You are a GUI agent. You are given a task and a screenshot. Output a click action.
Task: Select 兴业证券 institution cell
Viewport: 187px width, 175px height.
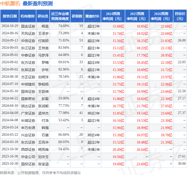28,135
